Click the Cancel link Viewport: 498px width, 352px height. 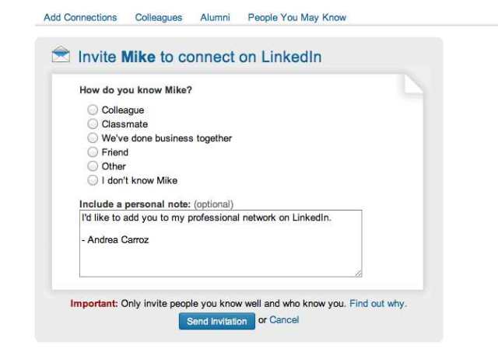[x=284, y=320]
